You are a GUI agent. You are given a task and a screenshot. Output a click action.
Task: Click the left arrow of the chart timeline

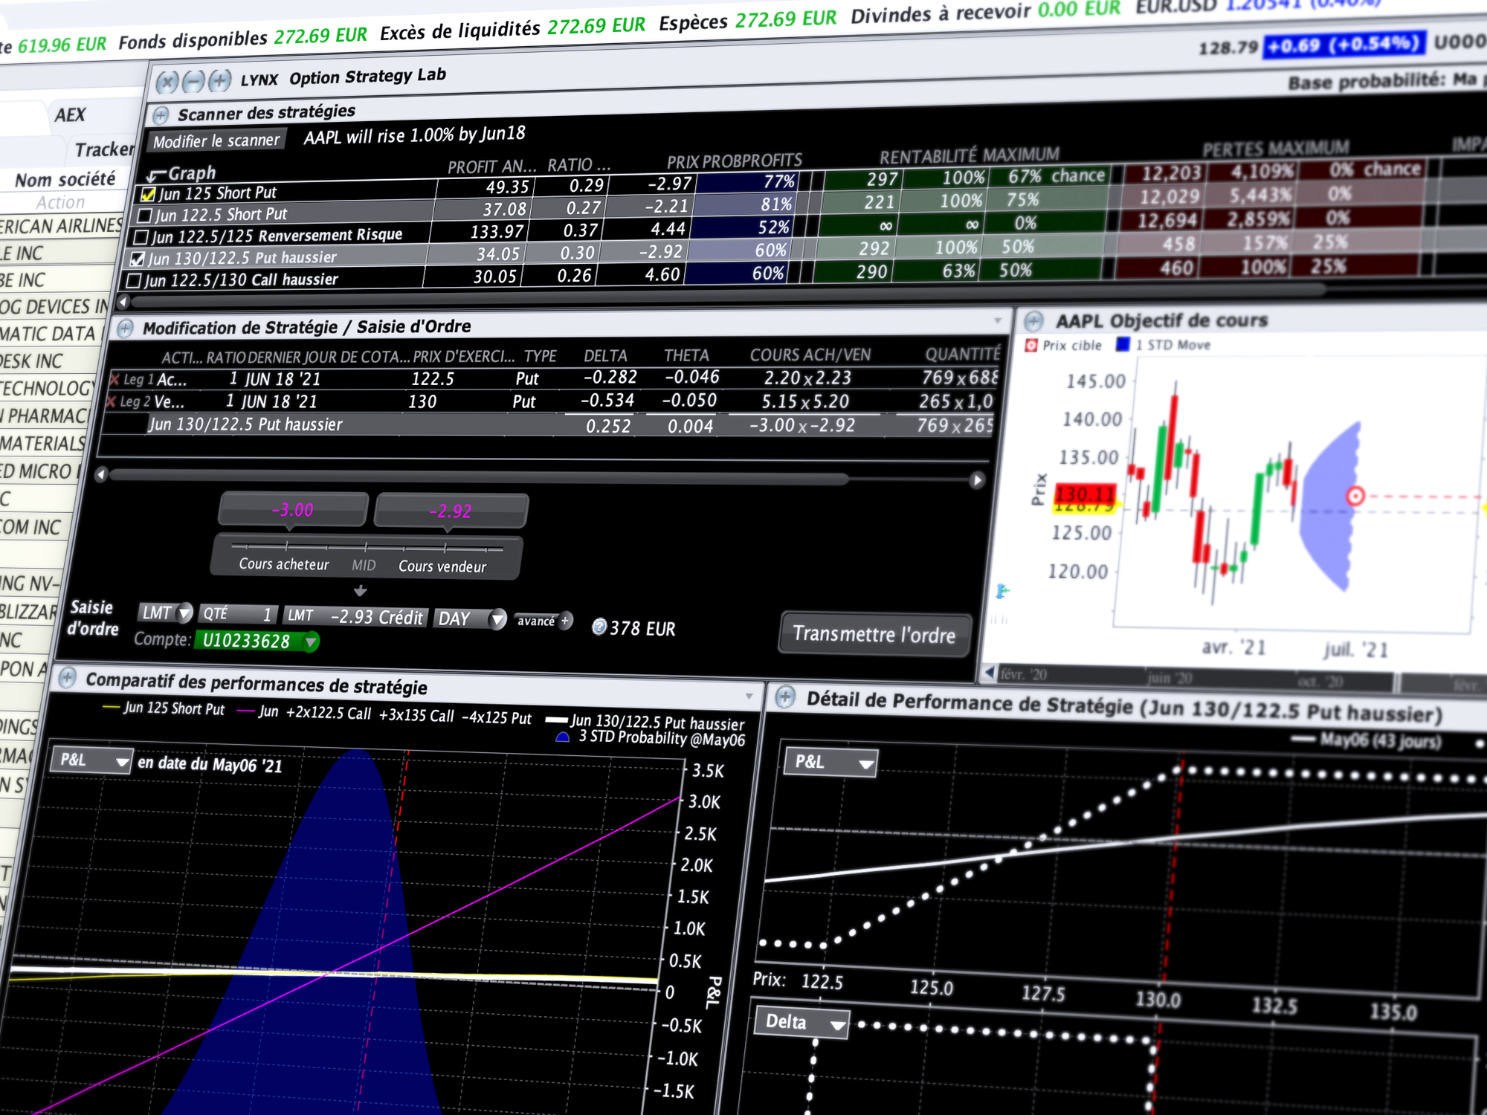pos(990,673)
